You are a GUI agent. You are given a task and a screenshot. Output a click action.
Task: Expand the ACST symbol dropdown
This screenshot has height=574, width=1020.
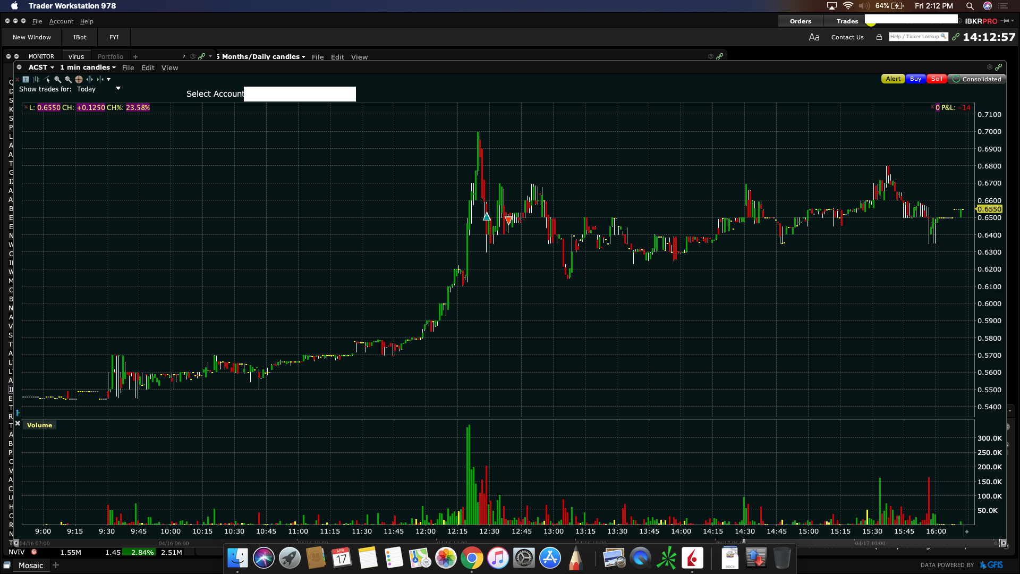coord(52,67)
